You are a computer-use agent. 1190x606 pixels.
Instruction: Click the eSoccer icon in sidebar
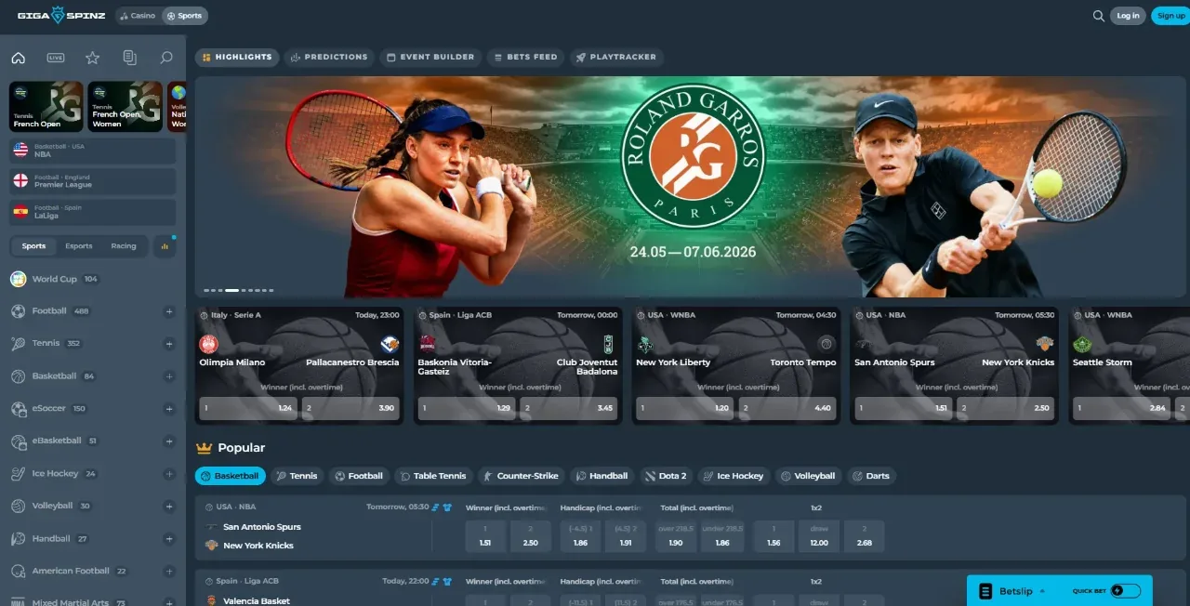(18, 409)
